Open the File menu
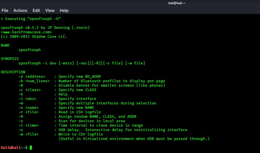Viewport: 260px width, 153px height. 5,11
